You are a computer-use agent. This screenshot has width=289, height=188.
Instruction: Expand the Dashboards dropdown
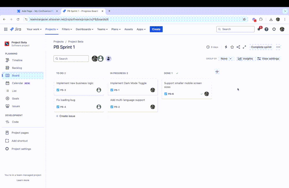(x=84, y=29)
